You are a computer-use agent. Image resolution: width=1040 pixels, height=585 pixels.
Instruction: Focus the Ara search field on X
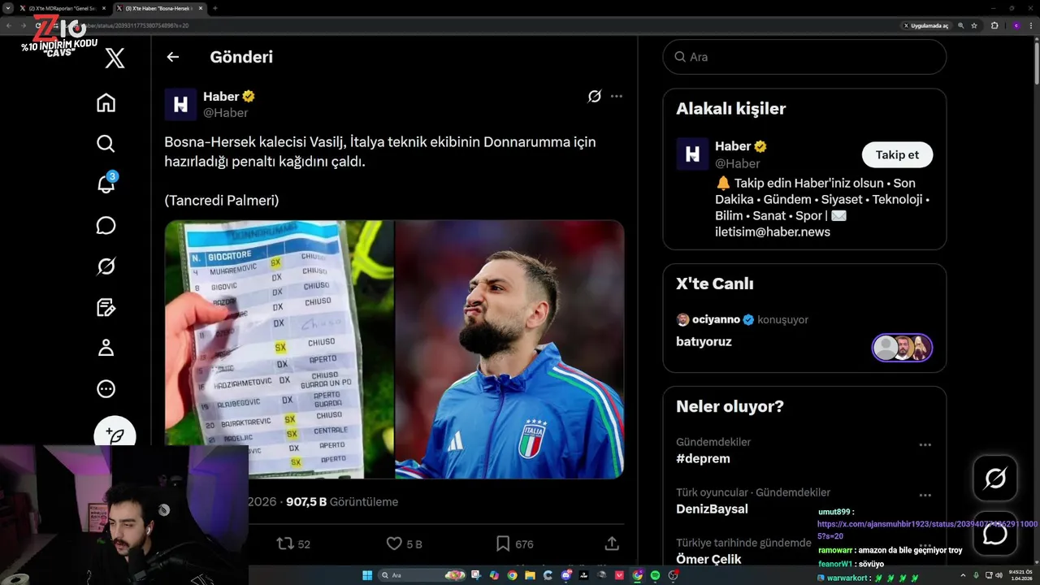point(804,57)
